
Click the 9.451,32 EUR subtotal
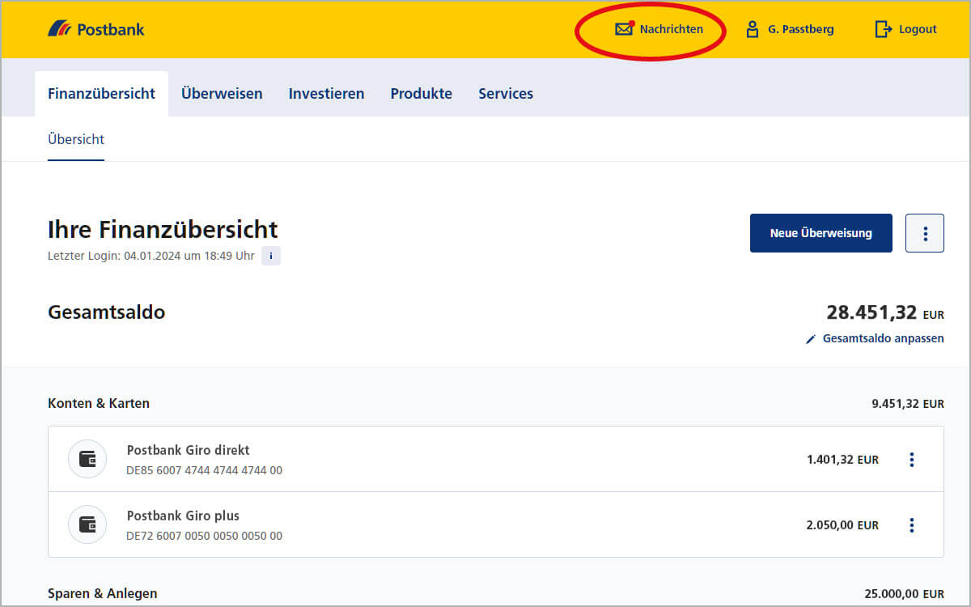coord(908,404)
